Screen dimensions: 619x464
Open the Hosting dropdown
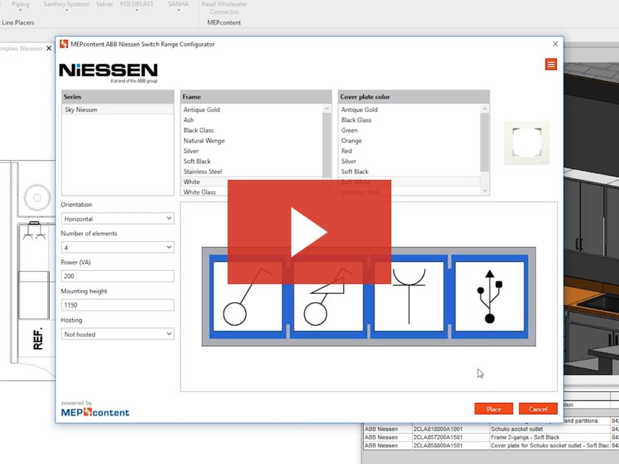coord(117,334)
